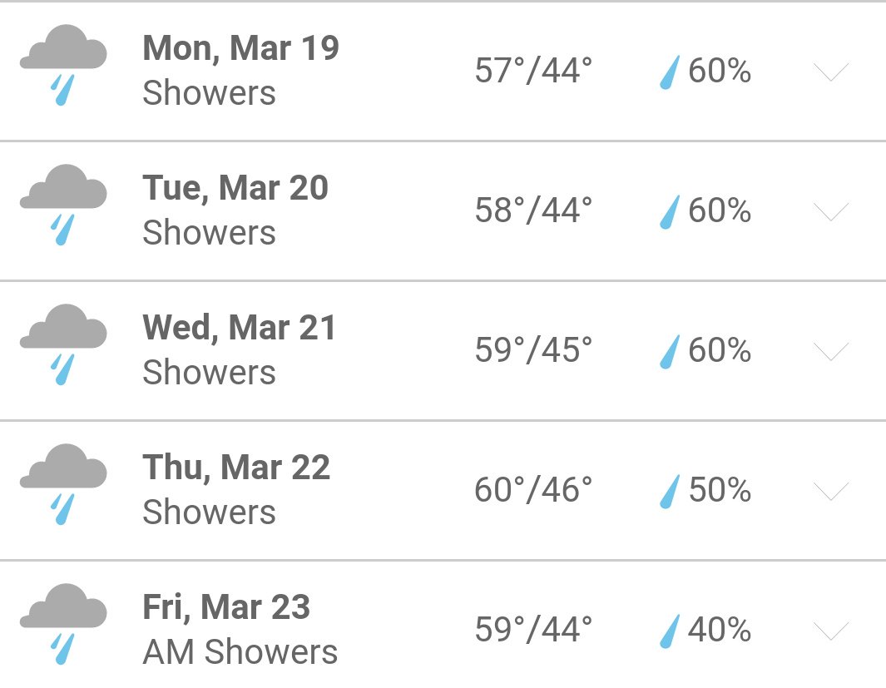Tap the raindrop icon beside 60% on Monday
The height and width of the screenshot is (688, 886).
click(x=670, y=72)
